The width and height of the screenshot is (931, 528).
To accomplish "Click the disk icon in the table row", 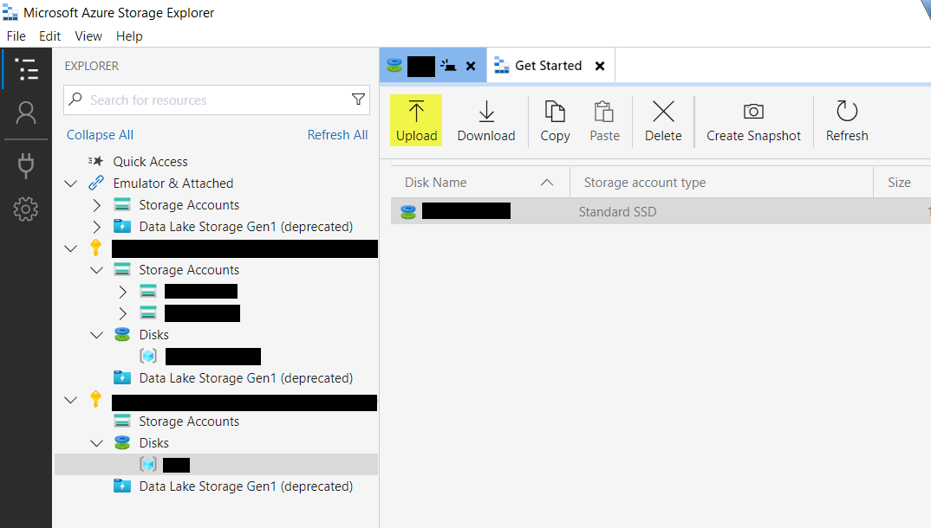I will click(408, 211).
